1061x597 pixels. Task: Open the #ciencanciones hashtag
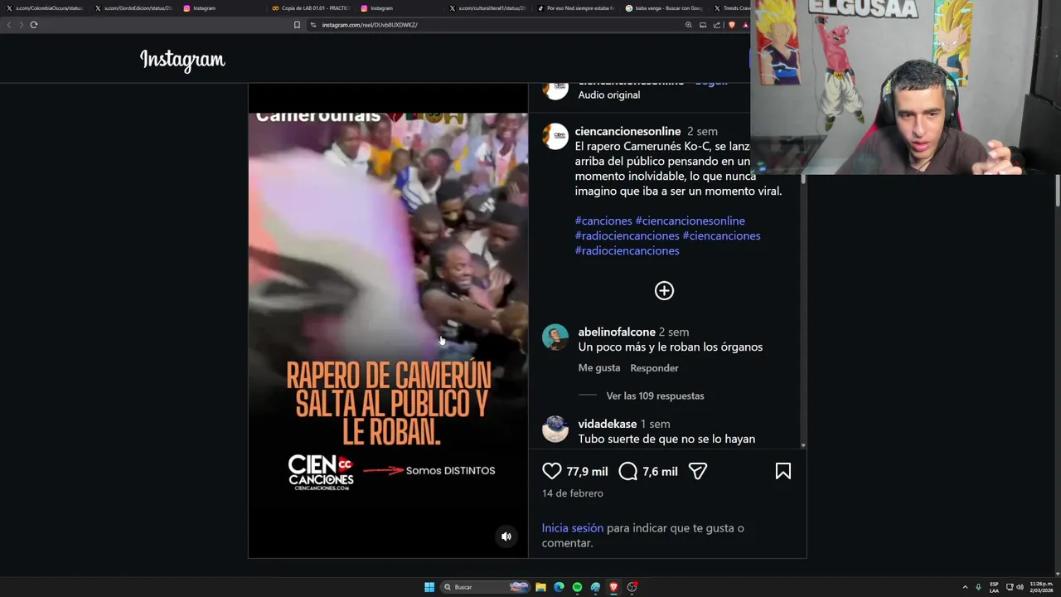(721, 235)
